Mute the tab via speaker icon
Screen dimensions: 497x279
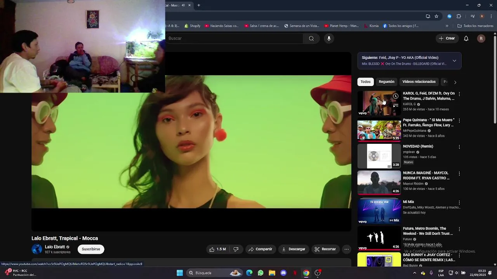point(183,5)
